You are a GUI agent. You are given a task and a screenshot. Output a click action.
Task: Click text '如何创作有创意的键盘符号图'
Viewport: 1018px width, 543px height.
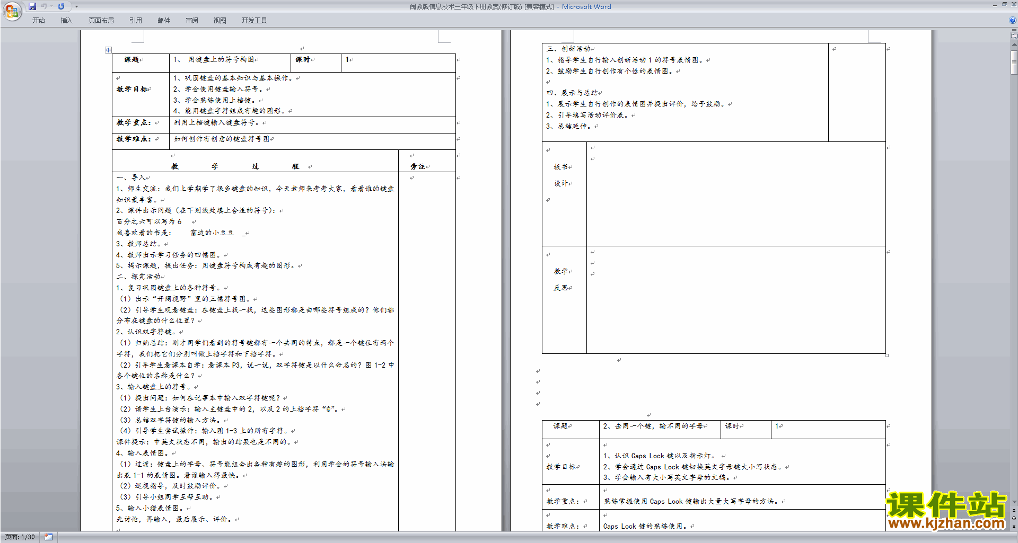[222, 139]
